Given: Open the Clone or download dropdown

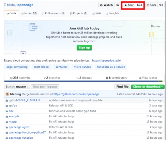Looking at the screenshot, I should tap(148, 87).
